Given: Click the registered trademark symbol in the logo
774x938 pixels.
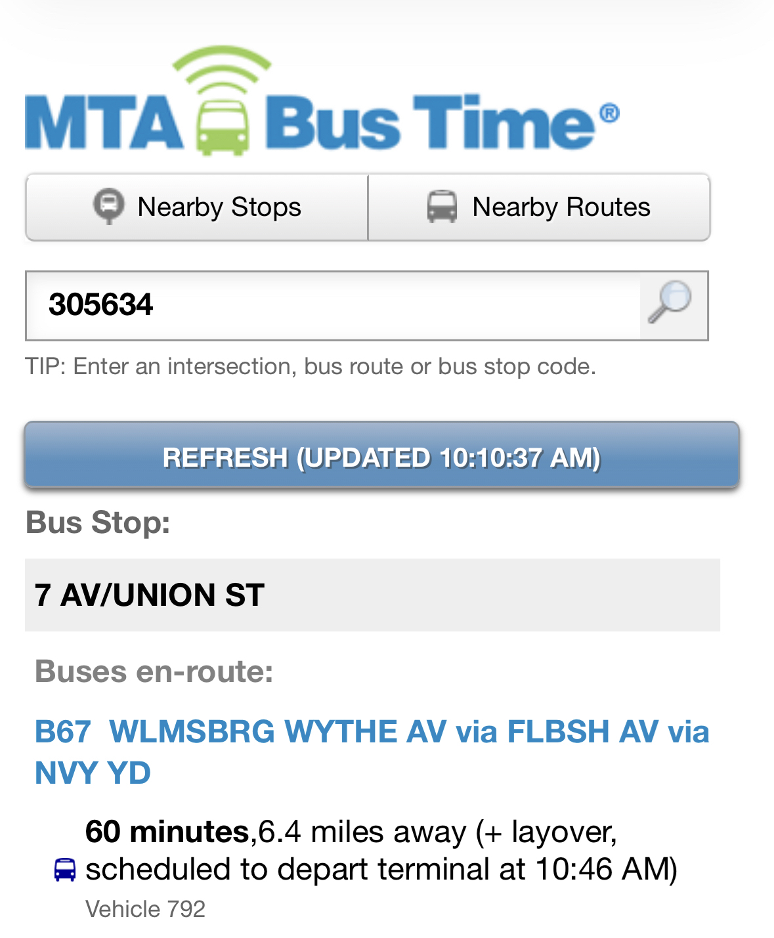Looking at the screenshot, I should [609, 113].
